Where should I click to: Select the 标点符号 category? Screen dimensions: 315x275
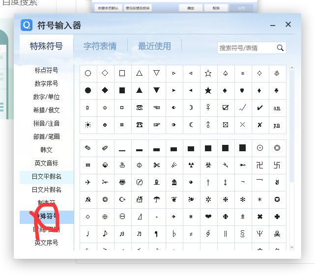point(46,70)
